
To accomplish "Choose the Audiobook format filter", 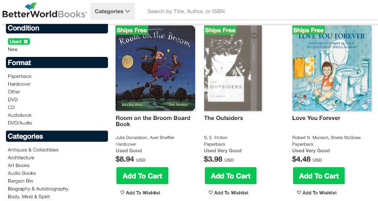I will tap(20, 115).
